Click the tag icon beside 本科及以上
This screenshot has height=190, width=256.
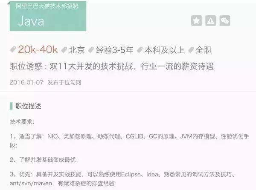point(140,50)
